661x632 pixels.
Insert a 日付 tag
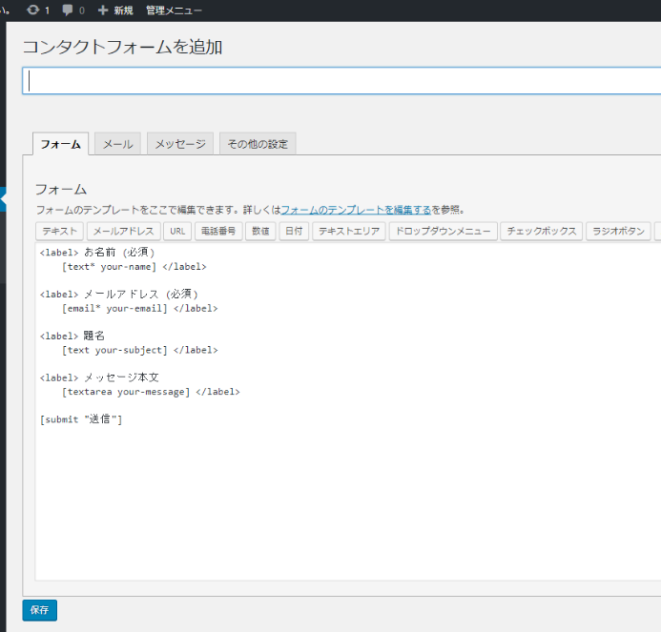(294, 231)
